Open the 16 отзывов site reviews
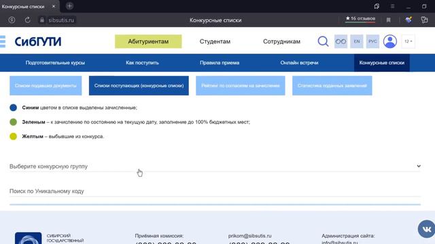This screenshot has height=244, width=435. (360, 18)
